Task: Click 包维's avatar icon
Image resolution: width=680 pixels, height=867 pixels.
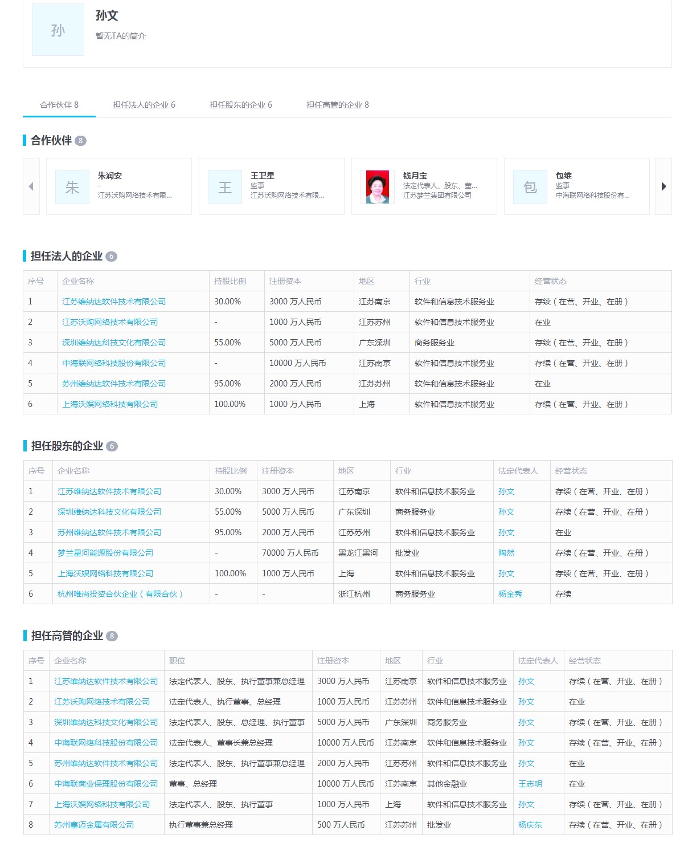Action: [x=530, y=187]
